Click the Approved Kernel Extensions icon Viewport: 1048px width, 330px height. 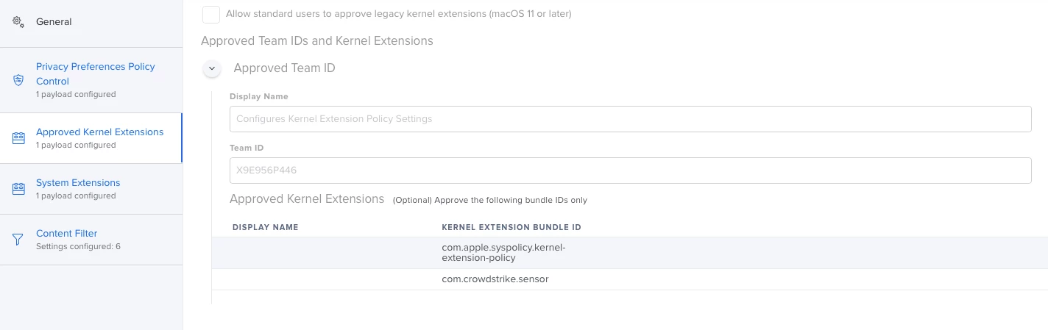tap(19, 137)
